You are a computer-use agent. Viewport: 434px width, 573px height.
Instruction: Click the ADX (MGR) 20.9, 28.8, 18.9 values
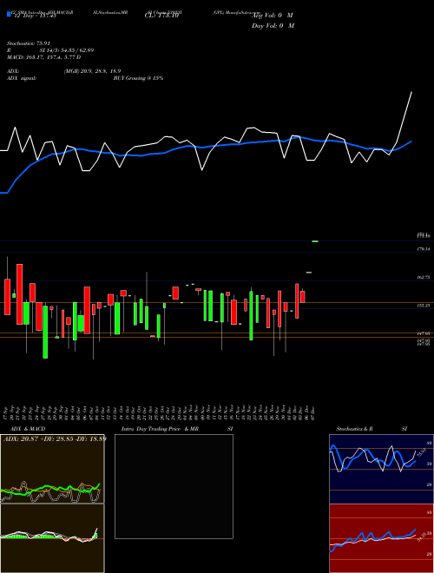pyautogui.click(x=92, y=71)
